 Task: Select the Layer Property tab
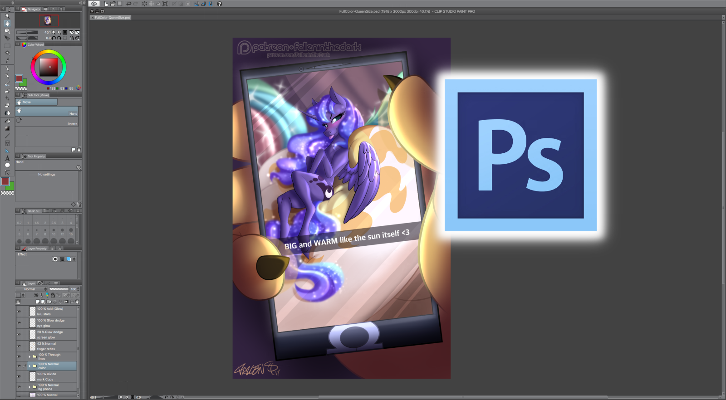[x=34, y=249]
